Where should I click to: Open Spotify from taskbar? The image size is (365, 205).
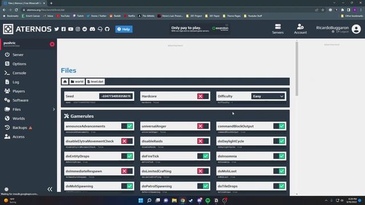[x=208, y=200]
